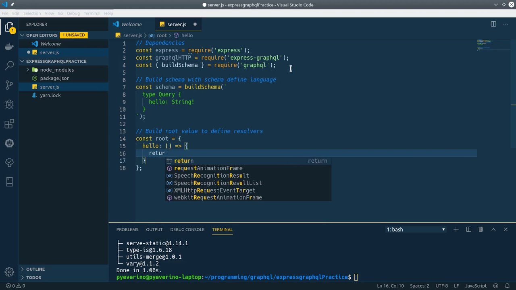Click errors and warnings count in status bar

click(15, 286)
